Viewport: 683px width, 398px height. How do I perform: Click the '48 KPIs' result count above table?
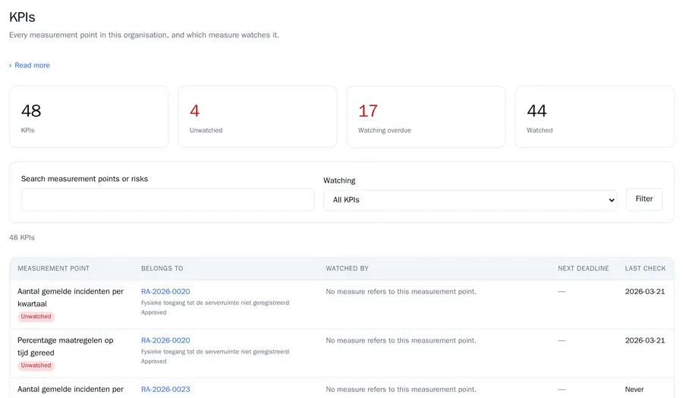22,237
